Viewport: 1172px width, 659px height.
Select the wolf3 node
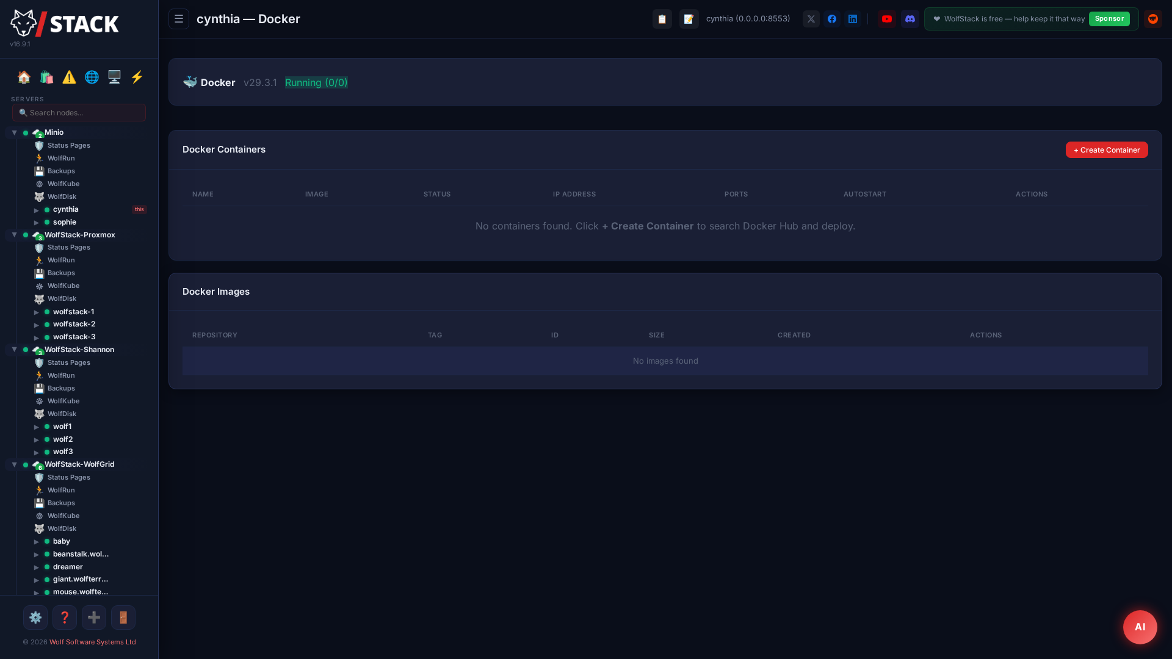[63, 452]
